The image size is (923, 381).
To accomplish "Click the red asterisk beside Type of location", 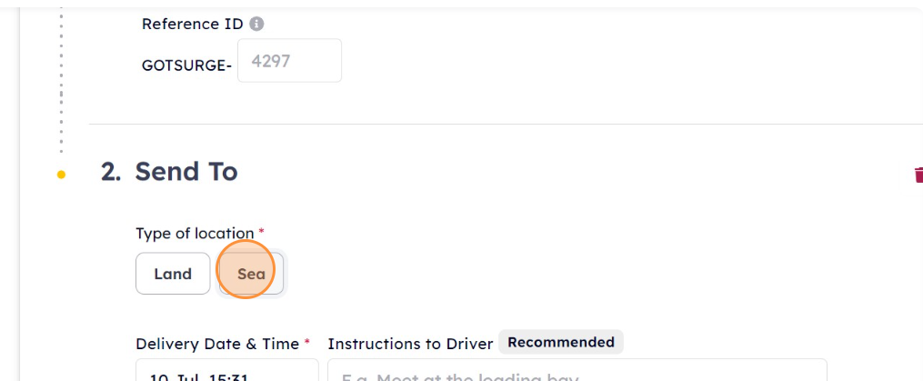I will pos(261,230).
